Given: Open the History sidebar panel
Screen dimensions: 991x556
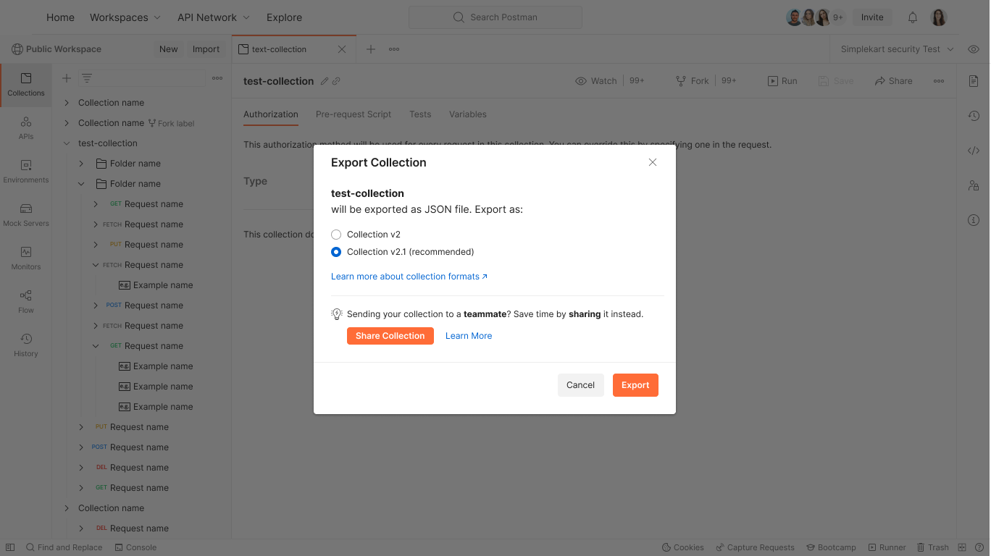Looking at the screenshot, I should [x=26, y=345].
